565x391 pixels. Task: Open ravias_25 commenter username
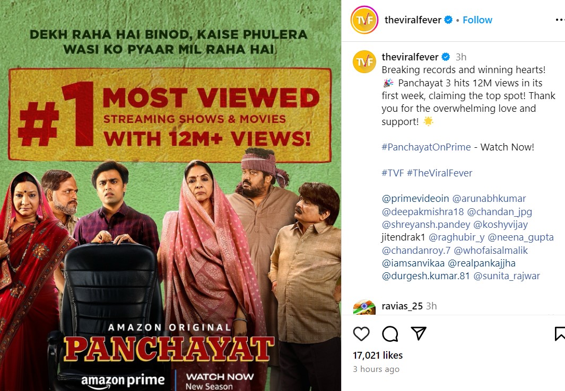[x=402, y=306]
